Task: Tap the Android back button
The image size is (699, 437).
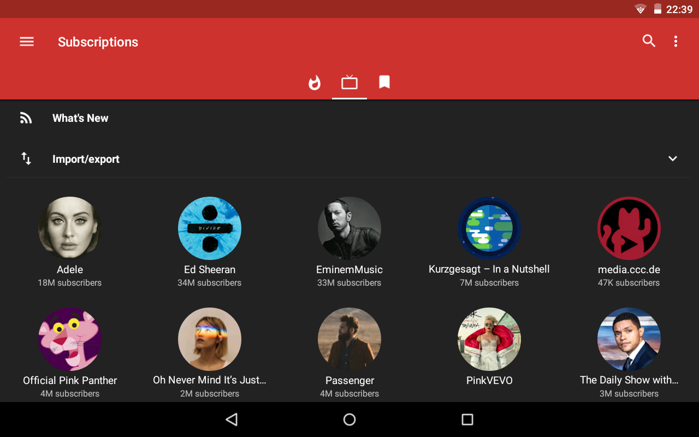Action: coord(232,420)
